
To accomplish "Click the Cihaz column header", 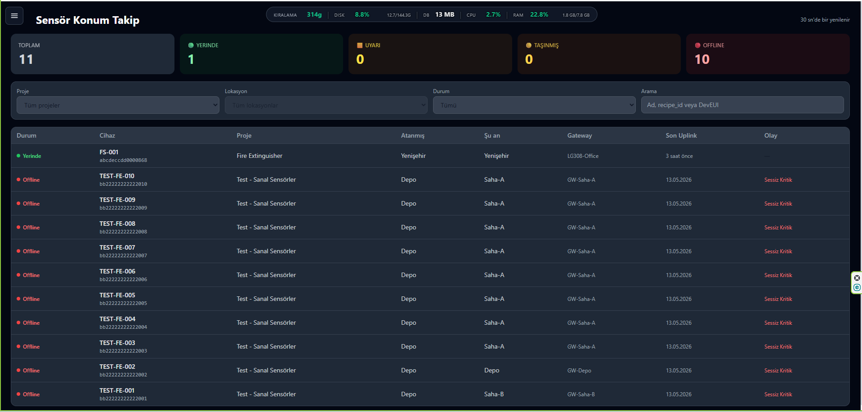I will (x=107, y=135).
